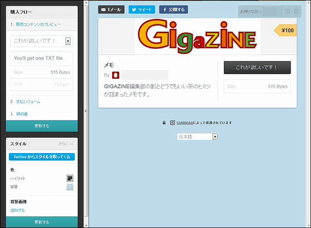The width and height of the screenshot is (311, 228).
Task: Click the "You'll get one TXT file." field
Action: (x=42, y=58)
